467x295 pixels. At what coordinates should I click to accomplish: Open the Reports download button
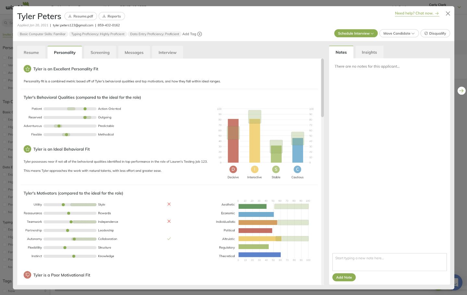pyautogui.click(x=111, y=16)
